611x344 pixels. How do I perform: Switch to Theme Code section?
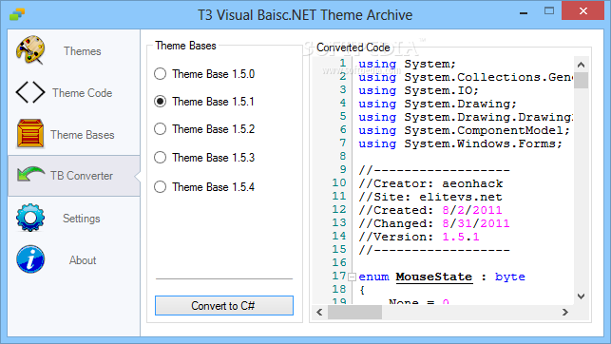[x=74, y=93]
